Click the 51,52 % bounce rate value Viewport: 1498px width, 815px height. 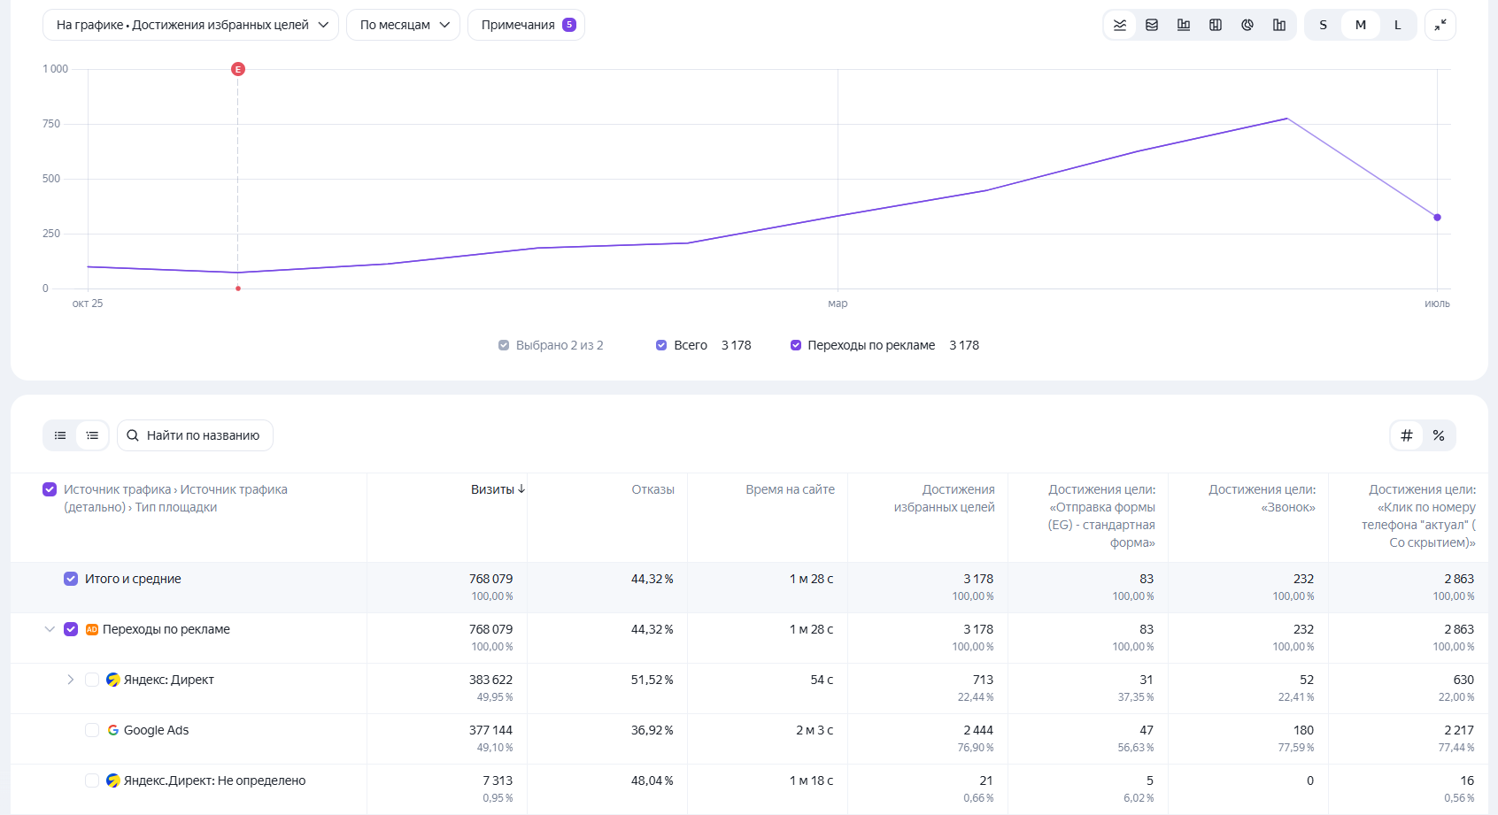click(652, 680)
